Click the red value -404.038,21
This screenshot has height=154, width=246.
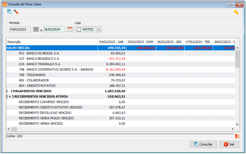coord(145,48)
